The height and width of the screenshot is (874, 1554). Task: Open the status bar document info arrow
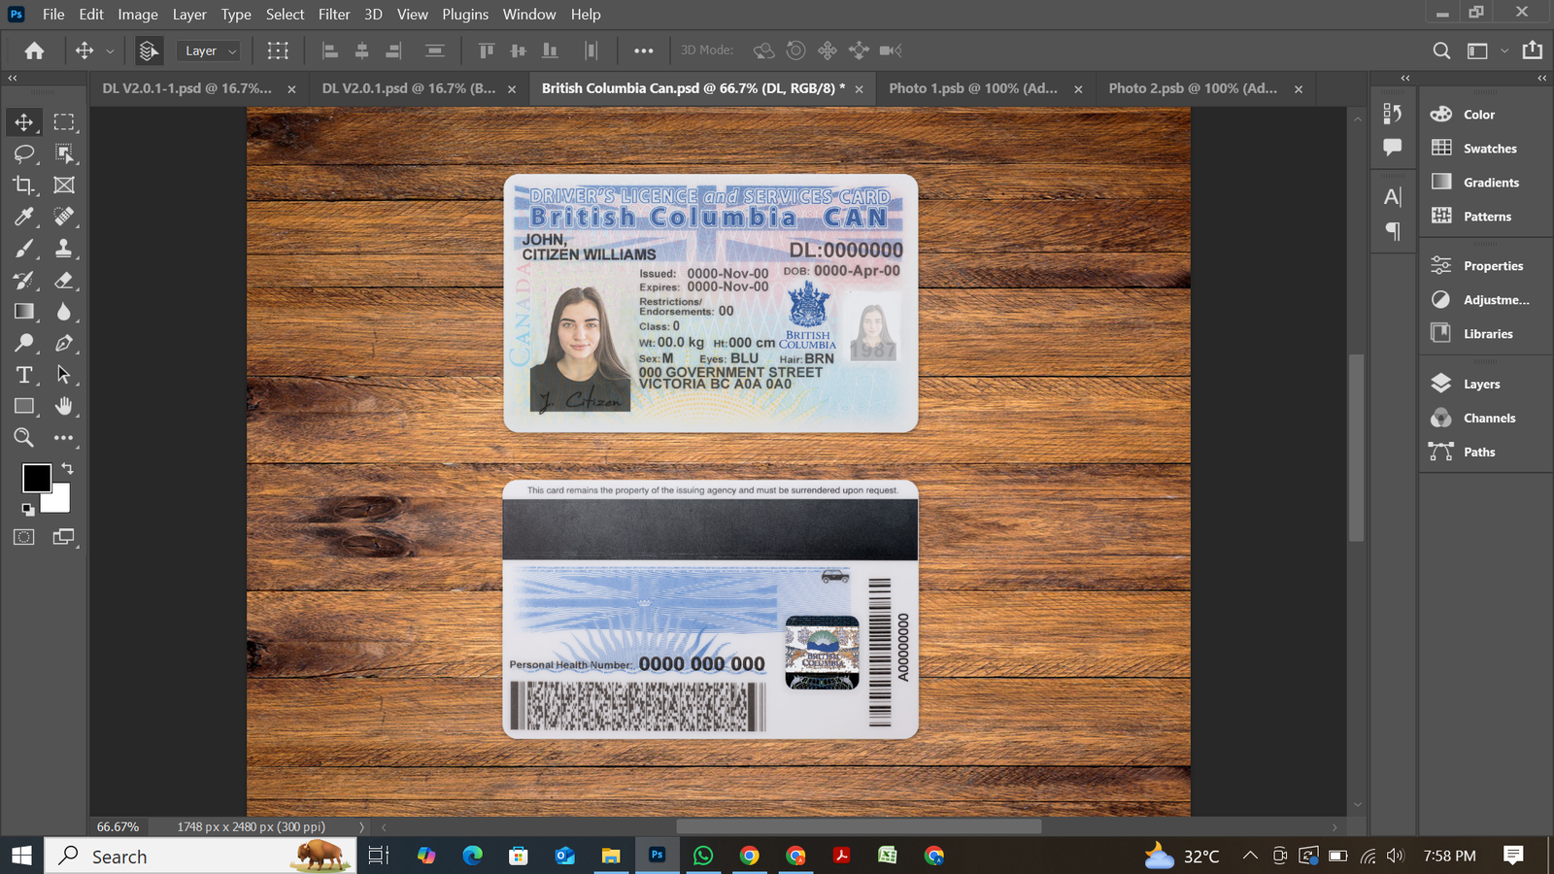(362, 827)
